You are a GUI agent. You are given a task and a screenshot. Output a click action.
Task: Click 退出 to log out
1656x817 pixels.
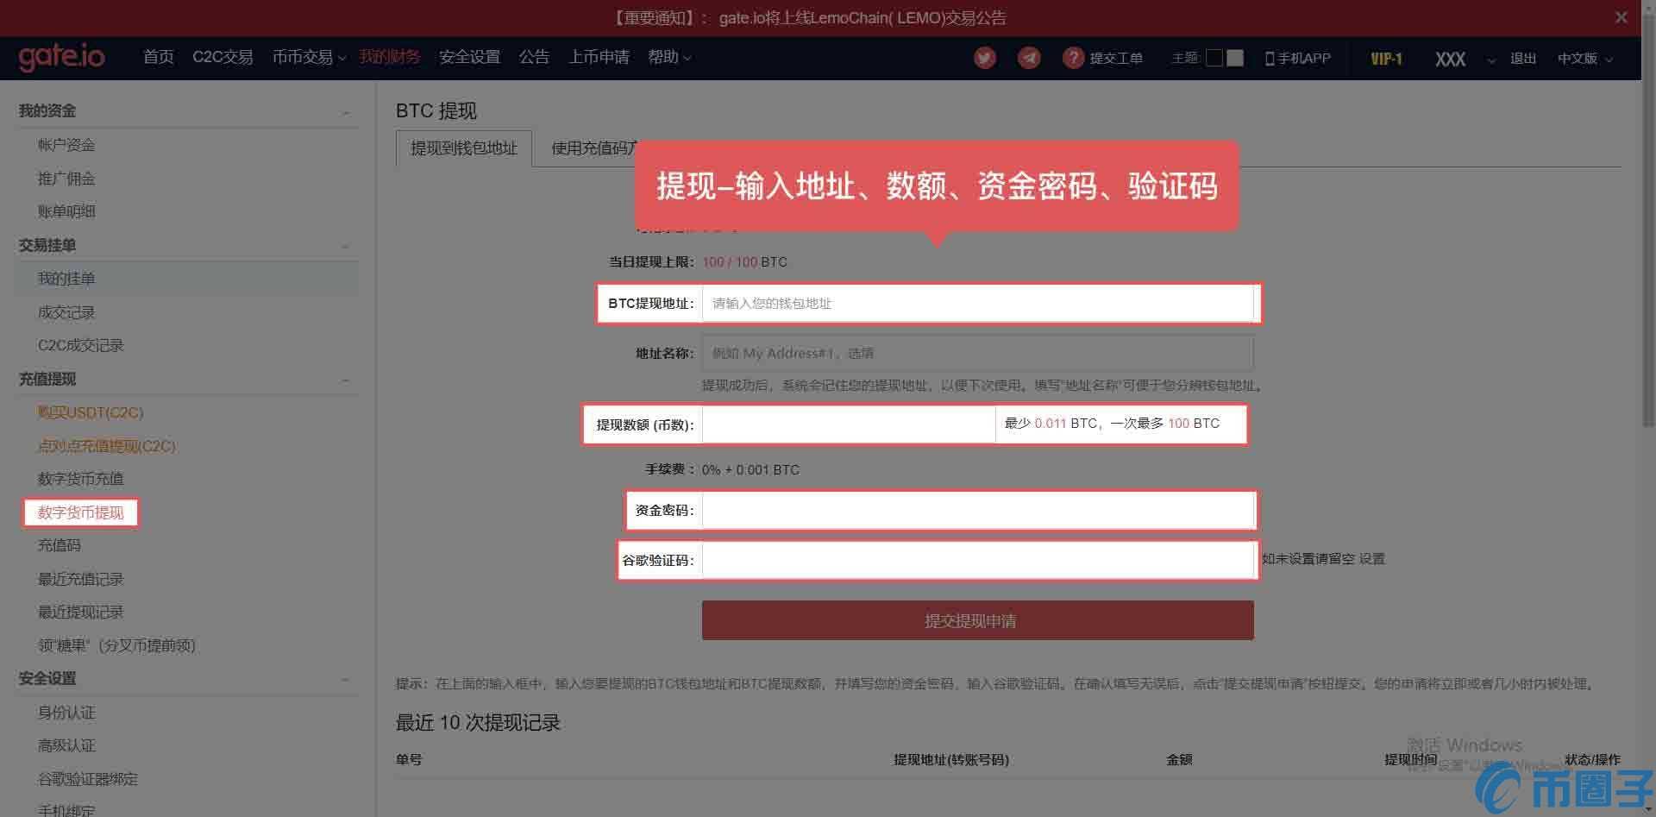pos(1522,58)
